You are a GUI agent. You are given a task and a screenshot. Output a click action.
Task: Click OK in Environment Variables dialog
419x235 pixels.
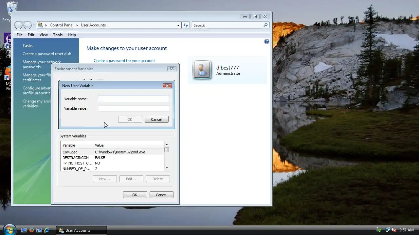point(135,195)
